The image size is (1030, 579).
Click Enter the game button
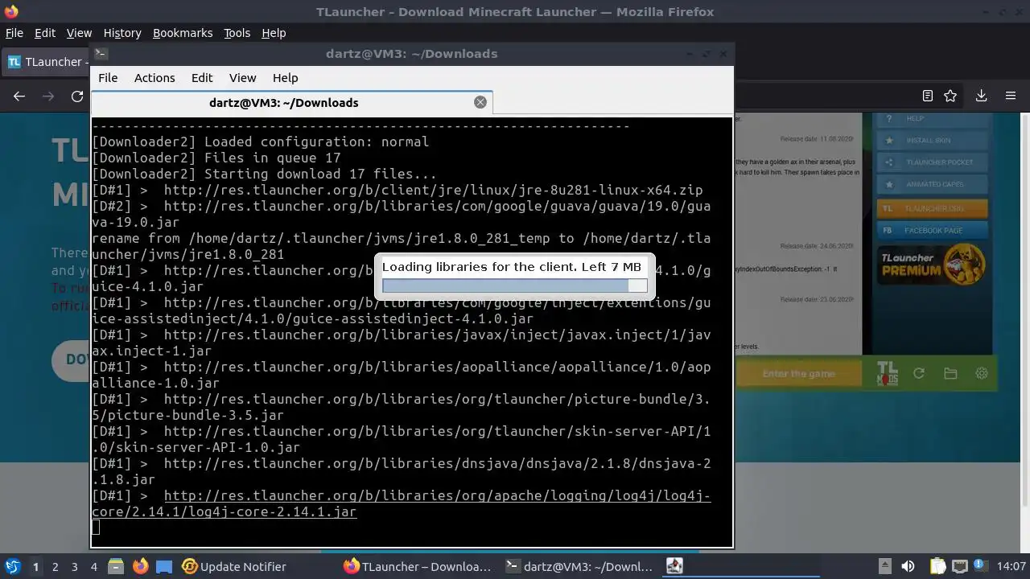[799, 373]
